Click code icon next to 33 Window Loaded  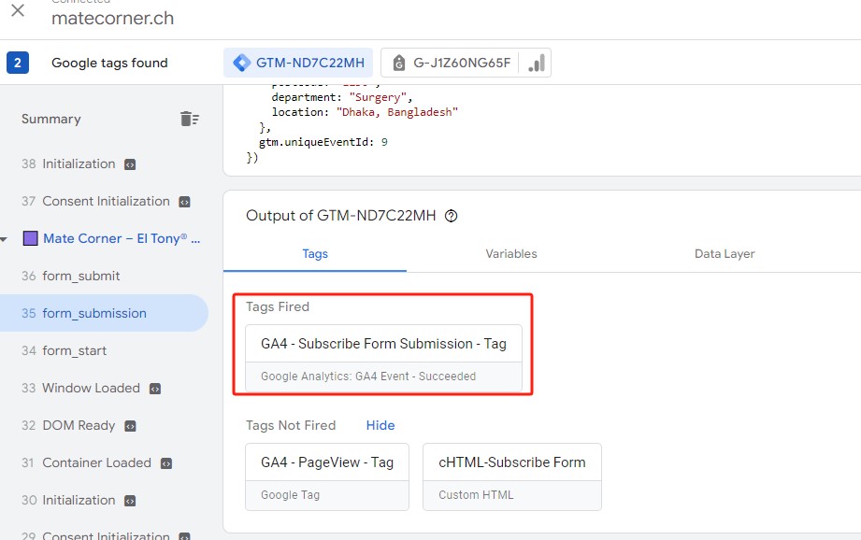(x=155, y=389)
